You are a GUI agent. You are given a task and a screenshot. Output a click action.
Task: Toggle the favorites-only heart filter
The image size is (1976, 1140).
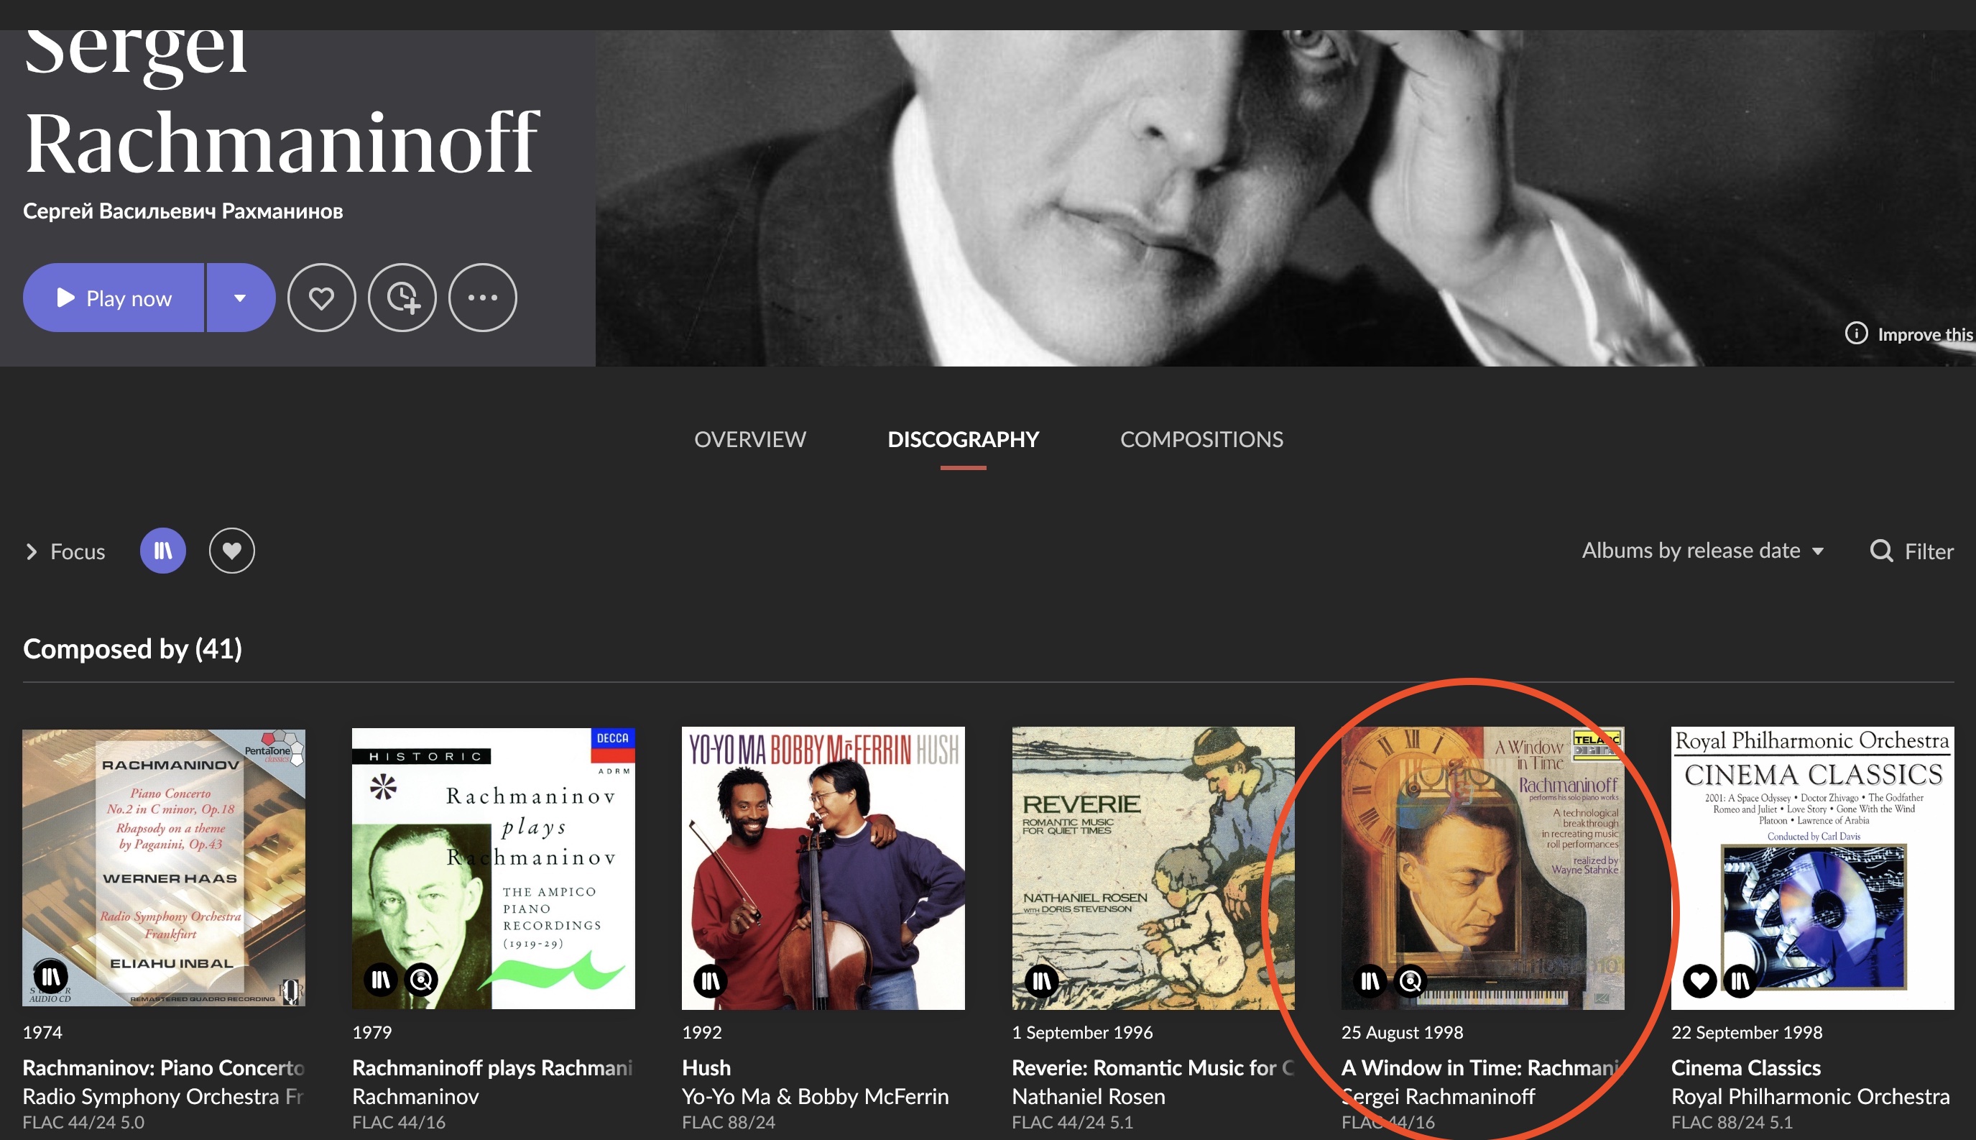tap(231, 551)
